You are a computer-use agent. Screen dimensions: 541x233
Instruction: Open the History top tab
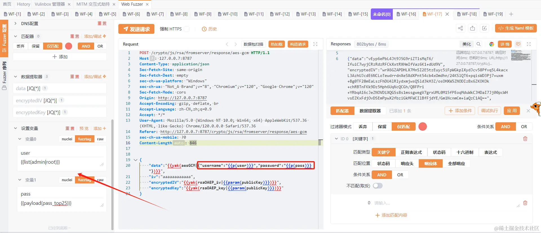[x=23, y=4]
